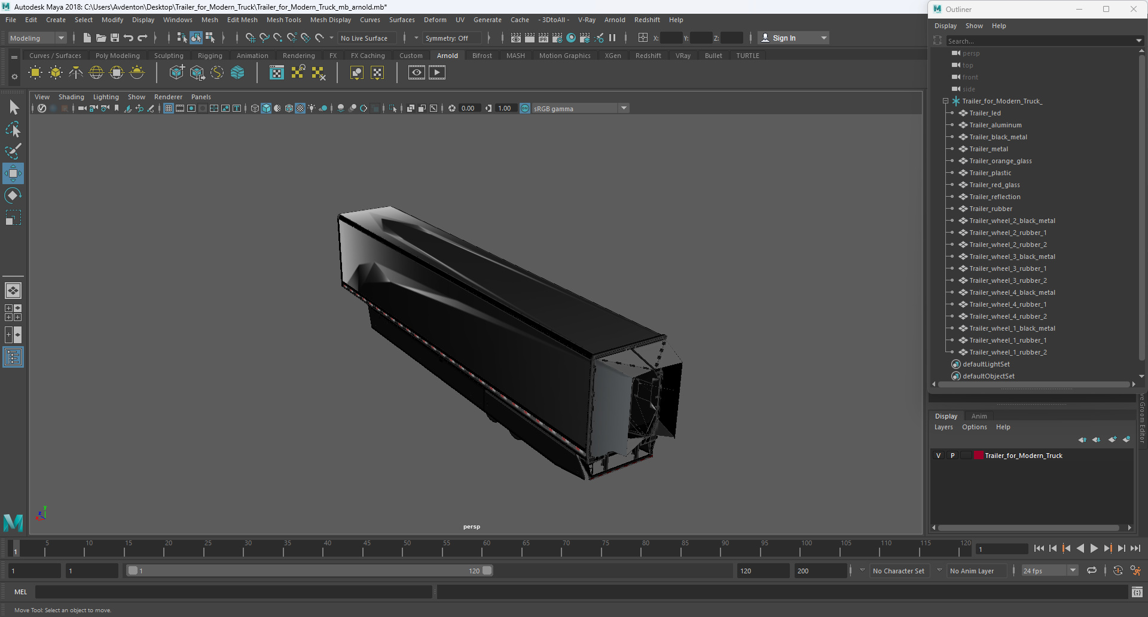
Task: Create an Arnold skydome light
Action: click(x=96, y=73)
